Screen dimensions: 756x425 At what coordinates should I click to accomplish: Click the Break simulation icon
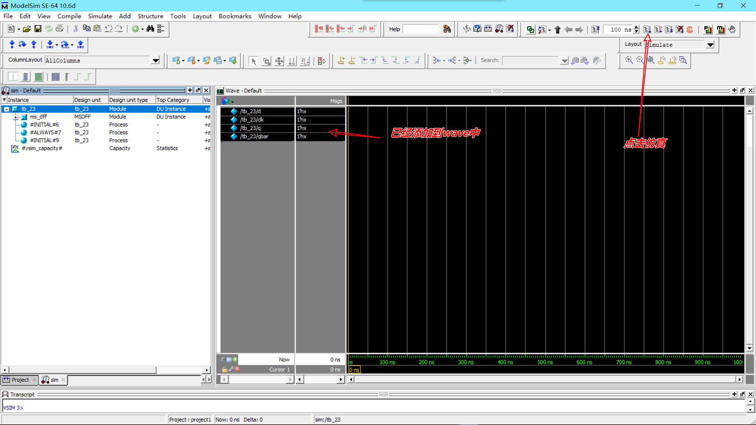[x=690, y=30]
